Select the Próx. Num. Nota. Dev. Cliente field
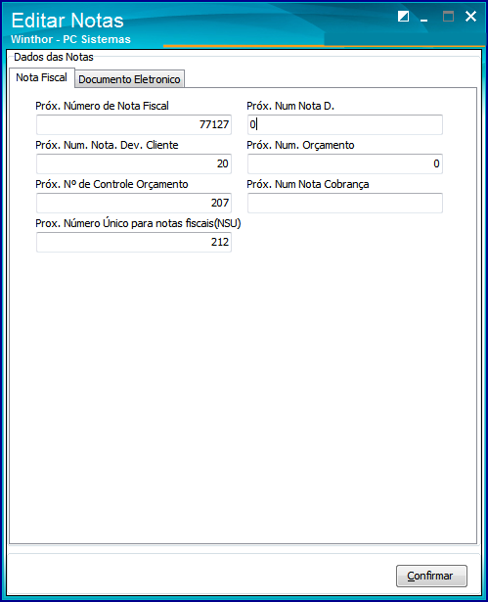Viewport: 488px width, 602px height. pyautogui.click(x=134, y=163)
